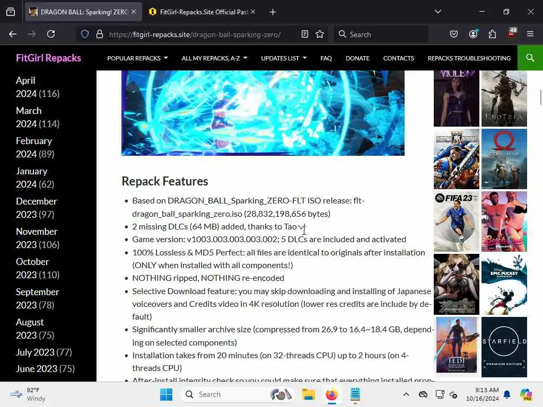Toggle reader view icon in address bar
This screenshot has width=543, height=407.
(x=305, y=34)
